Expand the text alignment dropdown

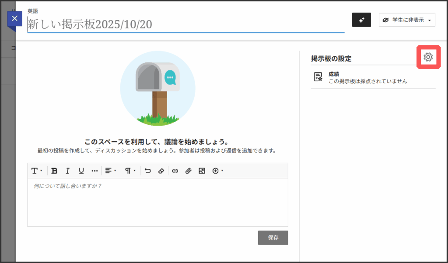111,171
